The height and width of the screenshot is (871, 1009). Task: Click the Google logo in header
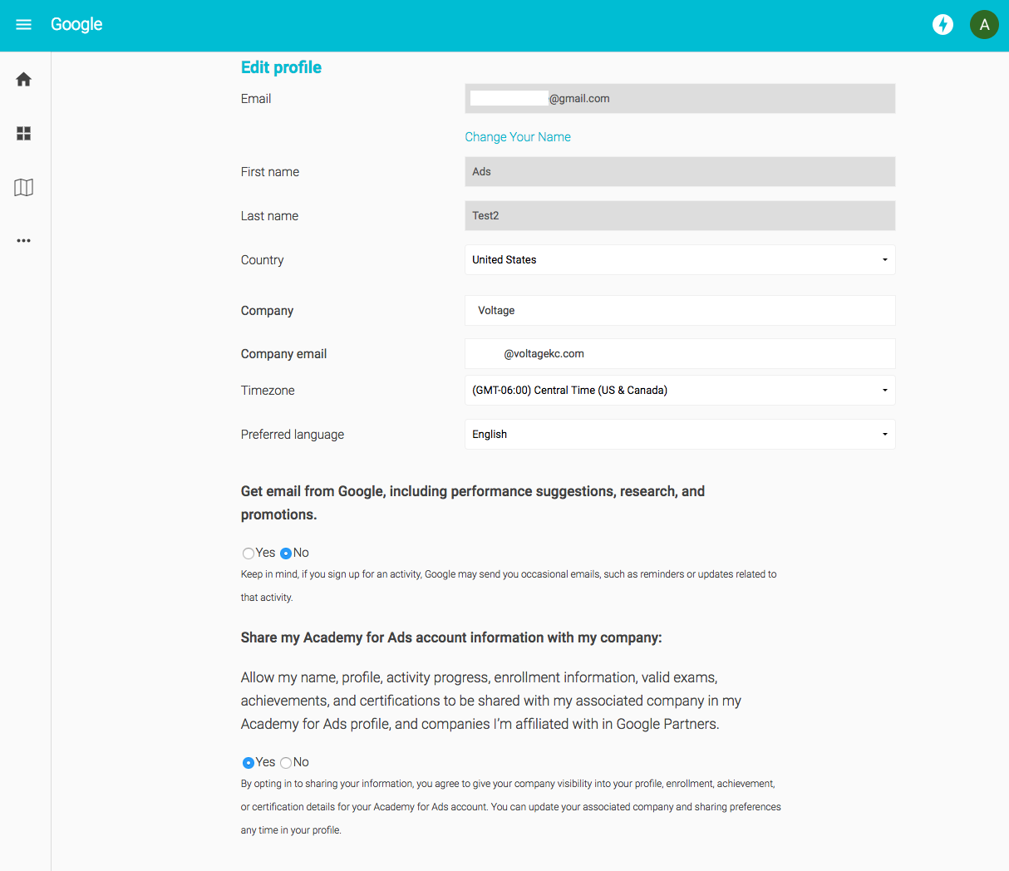coord(76,25)
